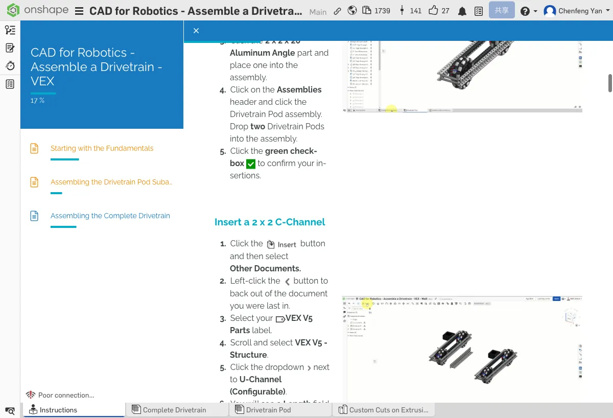
Task: Open the stopwatch icon in the left sidebar
Action: click(10, 66)
